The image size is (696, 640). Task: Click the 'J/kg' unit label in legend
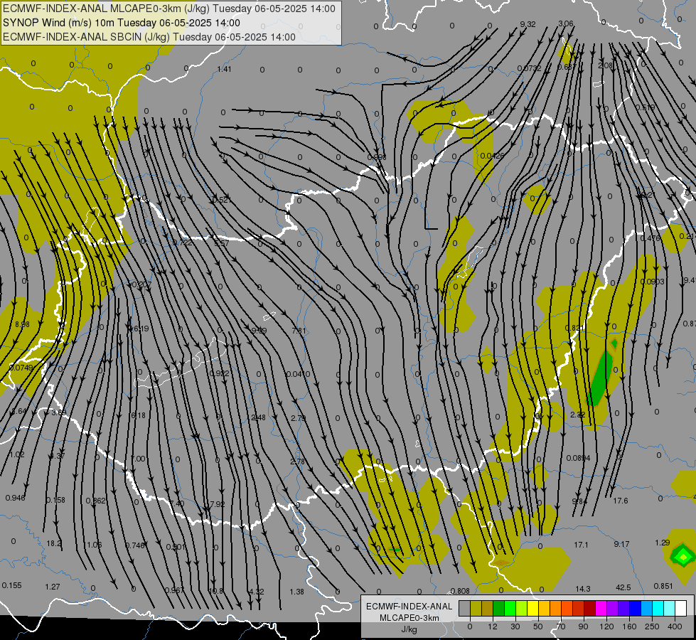point(409,629)
